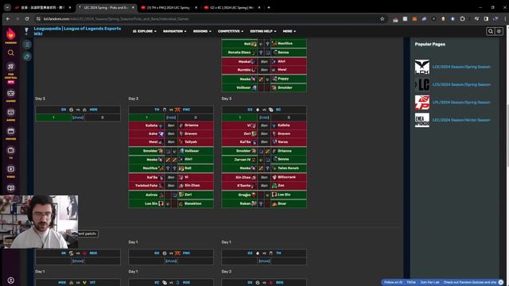Image resolution: width=509 pixels, height=286 pixels.
Task: Open LPL/2024 Season/Spring Season link
Action: [461, 102]
